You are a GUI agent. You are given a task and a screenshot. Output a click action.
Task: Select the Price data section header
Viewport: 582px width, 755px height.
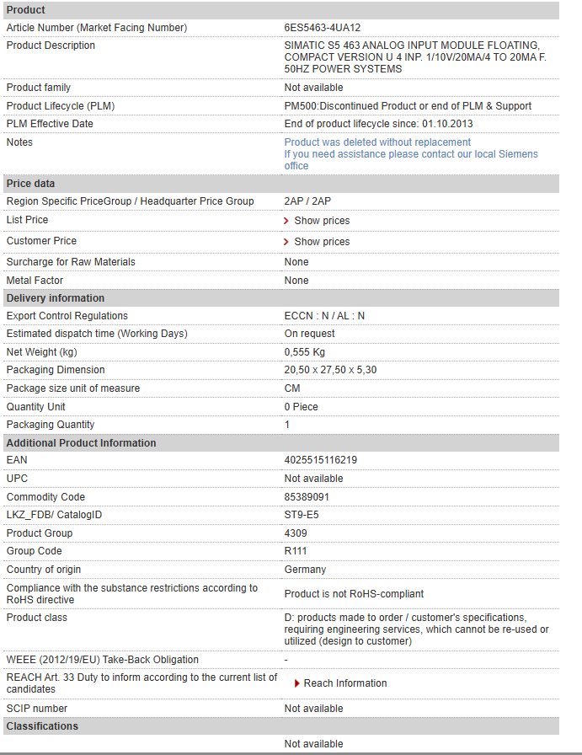[x=281, y=184]
